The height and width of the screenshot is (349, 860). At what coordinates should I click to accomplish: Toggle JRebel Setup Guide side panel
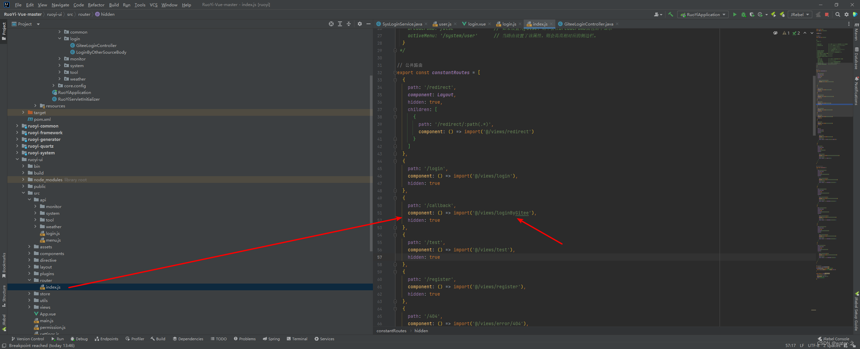pos(856,311)
